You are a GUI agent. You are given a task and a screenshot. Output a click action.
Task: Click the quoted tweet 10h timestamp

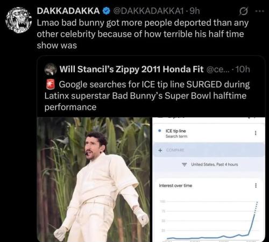pyautogui.click(x=243, y=69)
